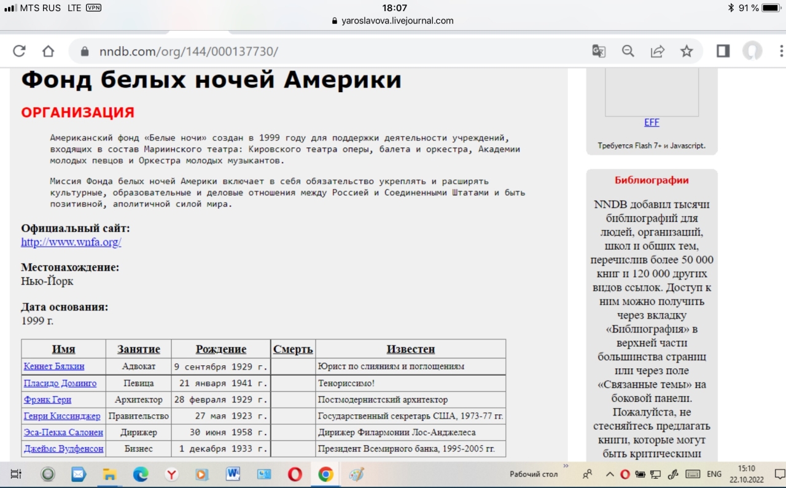Launch Yandex Browser from the taskbar
Screen dimensions: 786x488
click(x=172, y=474)
